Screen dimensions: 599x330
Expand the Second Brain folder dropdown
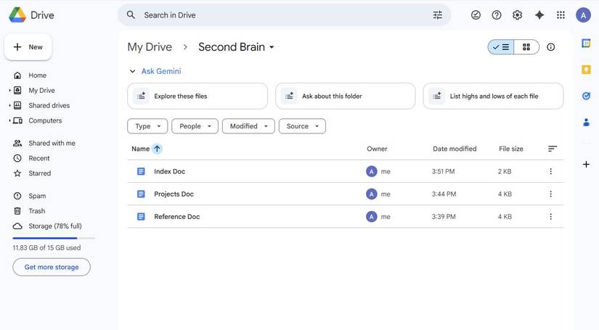point(272,47)
